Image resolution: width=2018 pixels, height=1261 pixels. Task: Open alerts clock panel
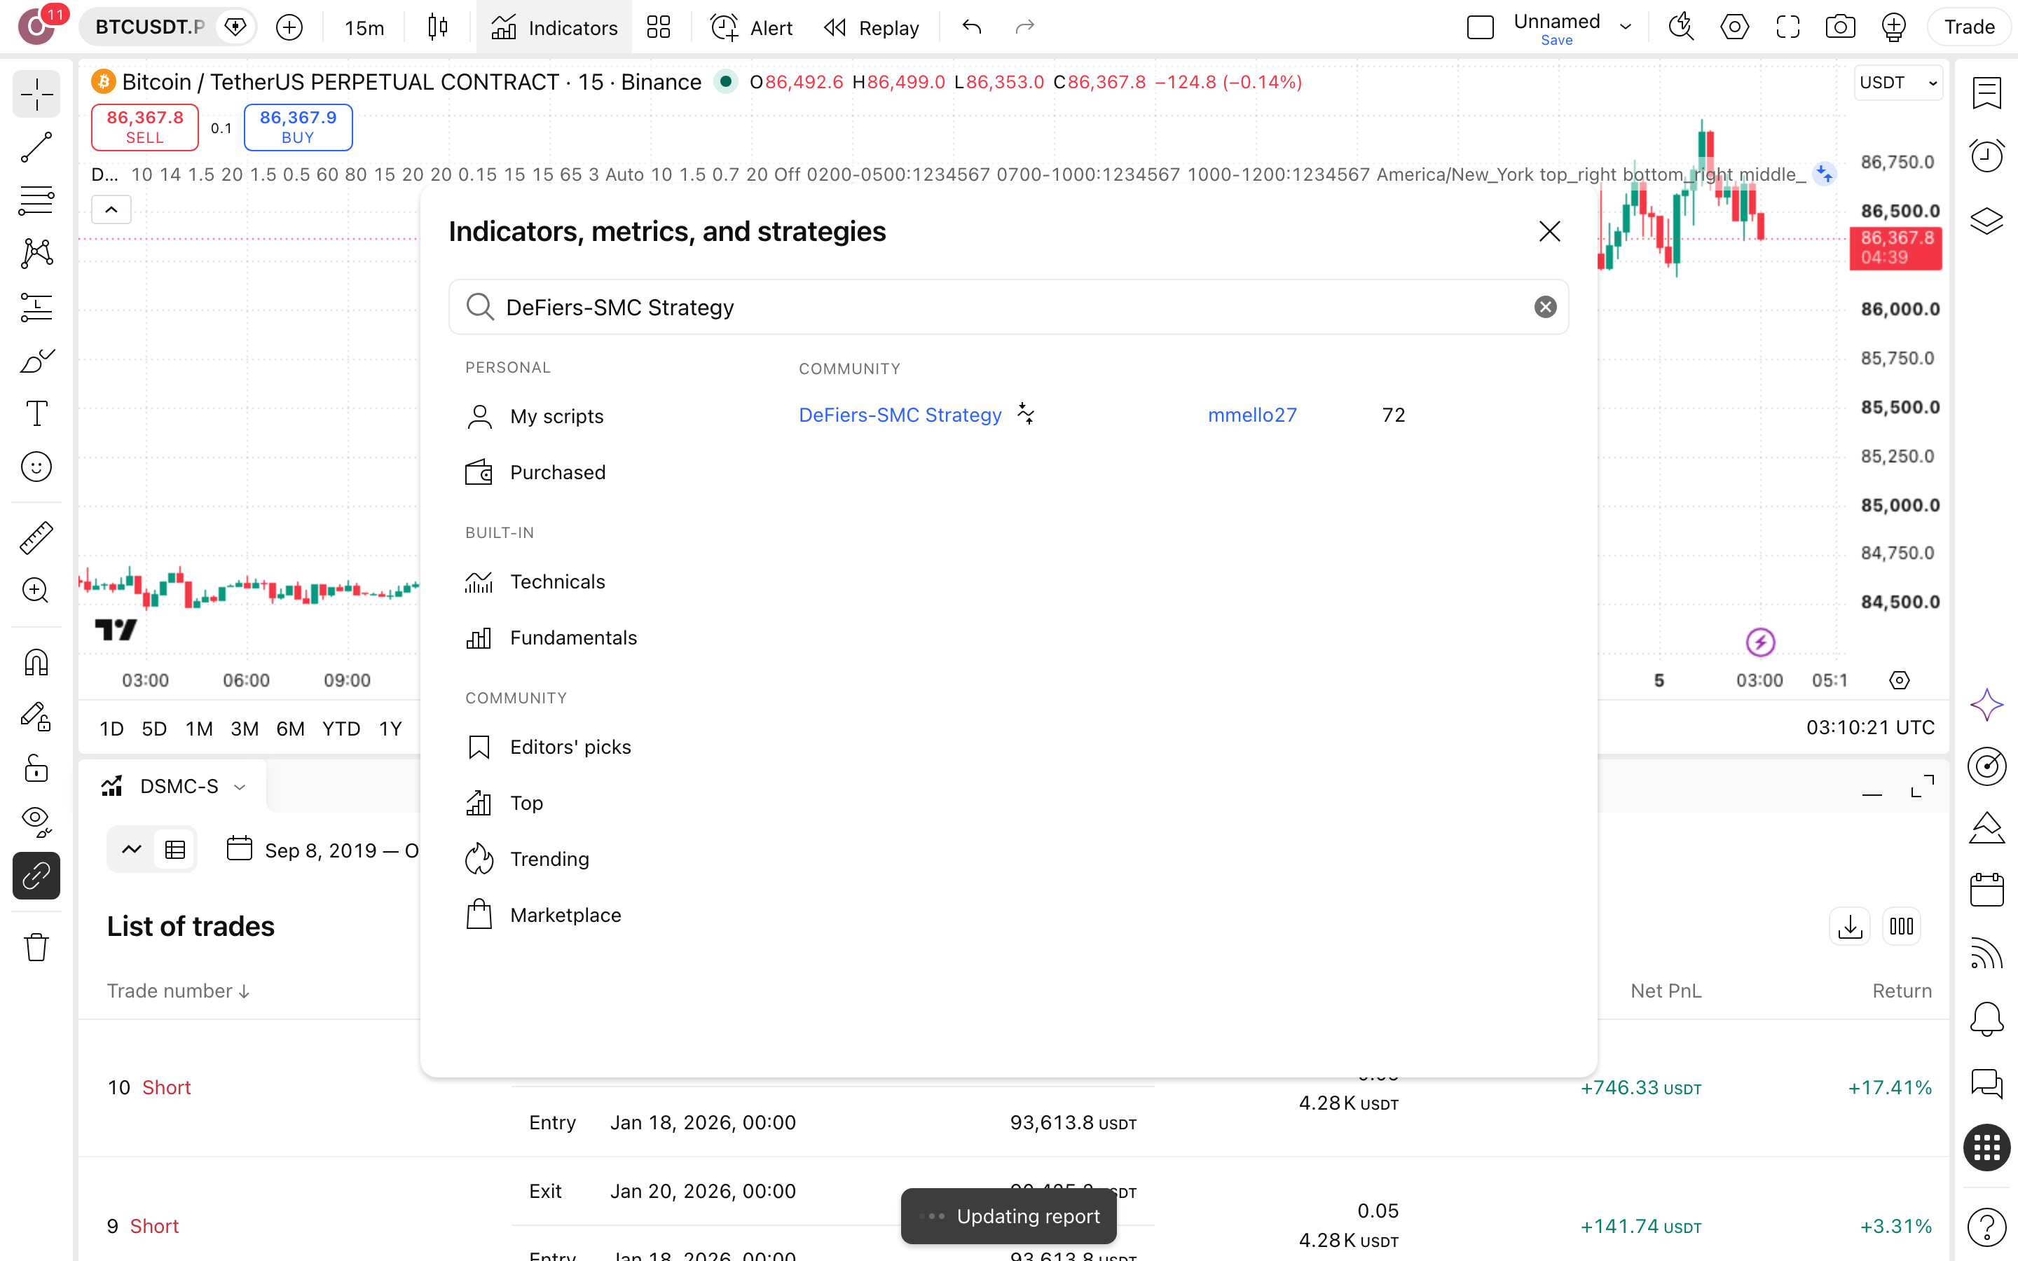point(1987,156)
